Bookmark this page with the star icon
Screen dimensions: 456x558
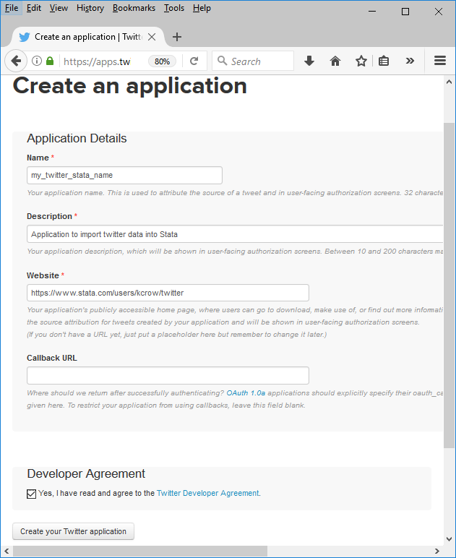point(361,61)
